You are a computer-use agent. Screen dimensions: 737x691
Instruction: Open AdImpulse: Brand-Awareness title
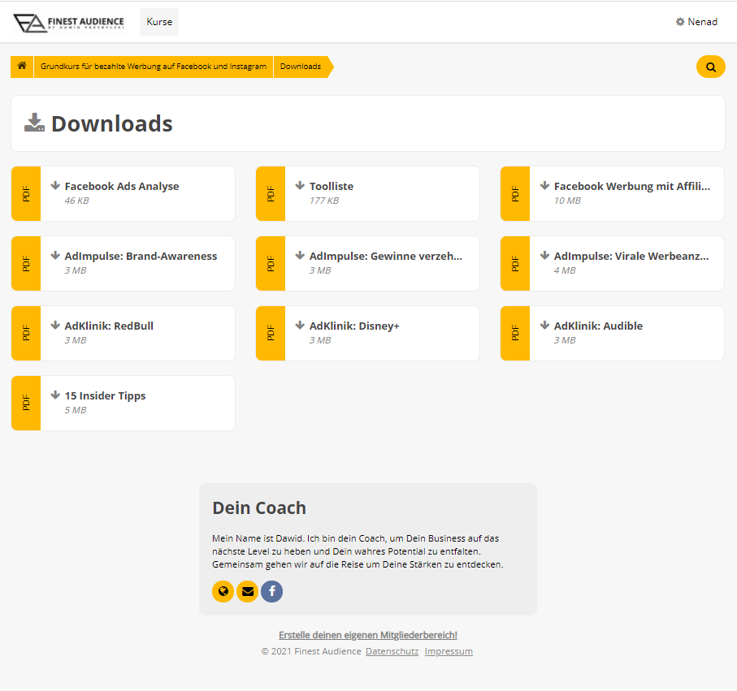point(141,257)
